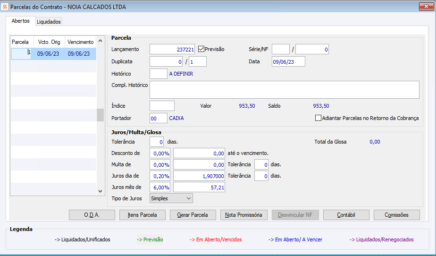The image size is (436, 256).
Task: Open Nota Promissória
Action: pyautogui.click(x=243, y=215)
